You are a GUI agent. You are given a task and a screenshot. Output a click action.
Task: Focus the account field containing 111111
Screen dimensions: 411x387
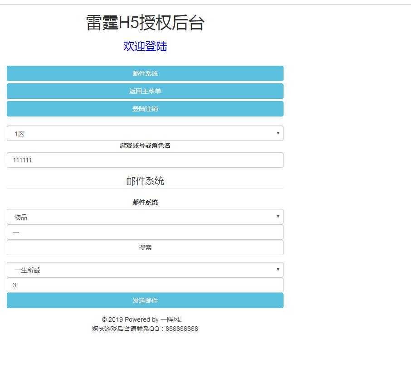145,160
